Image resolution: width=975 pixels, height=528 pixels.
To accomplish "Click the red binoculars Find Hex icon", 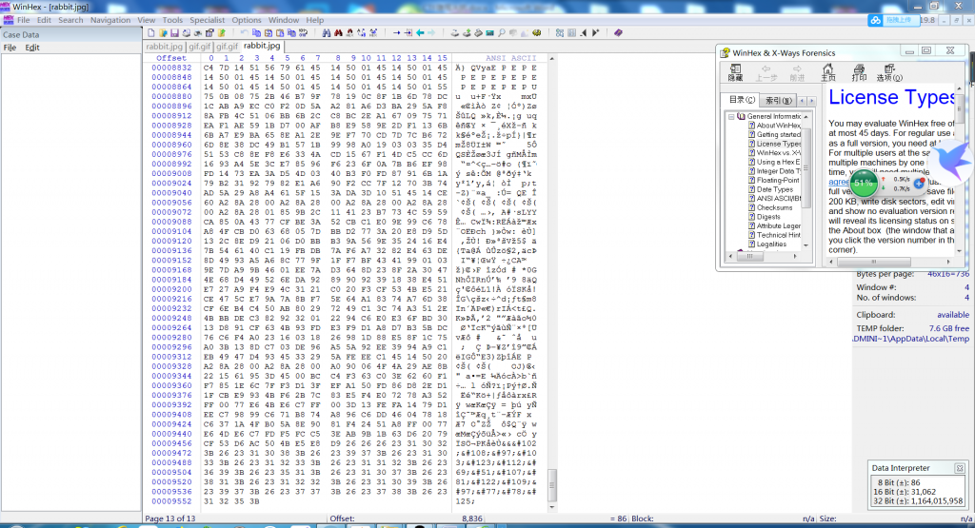I will click(x=338, y=32).
